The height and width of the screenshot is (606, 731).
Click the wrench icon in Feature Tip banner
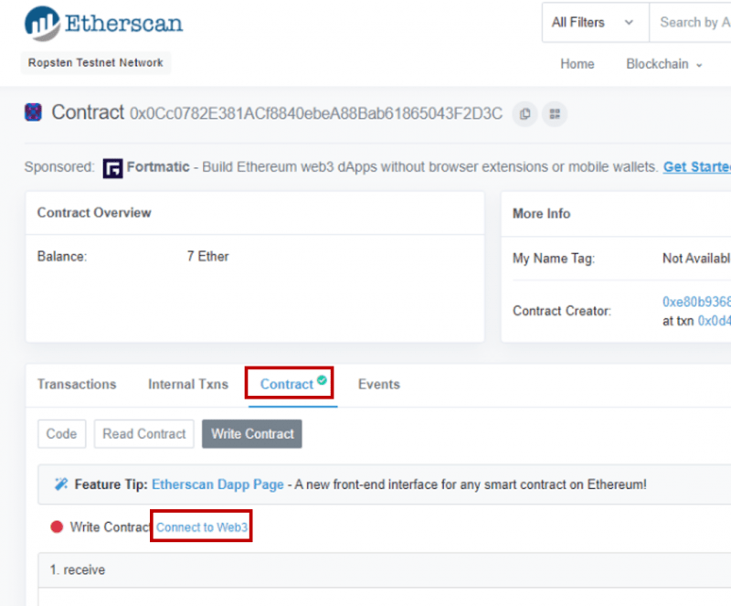click(60, 484)
